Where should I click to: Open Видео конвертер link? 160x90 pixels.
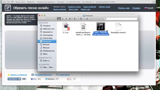pyautogui.click(x=60, y=9)
